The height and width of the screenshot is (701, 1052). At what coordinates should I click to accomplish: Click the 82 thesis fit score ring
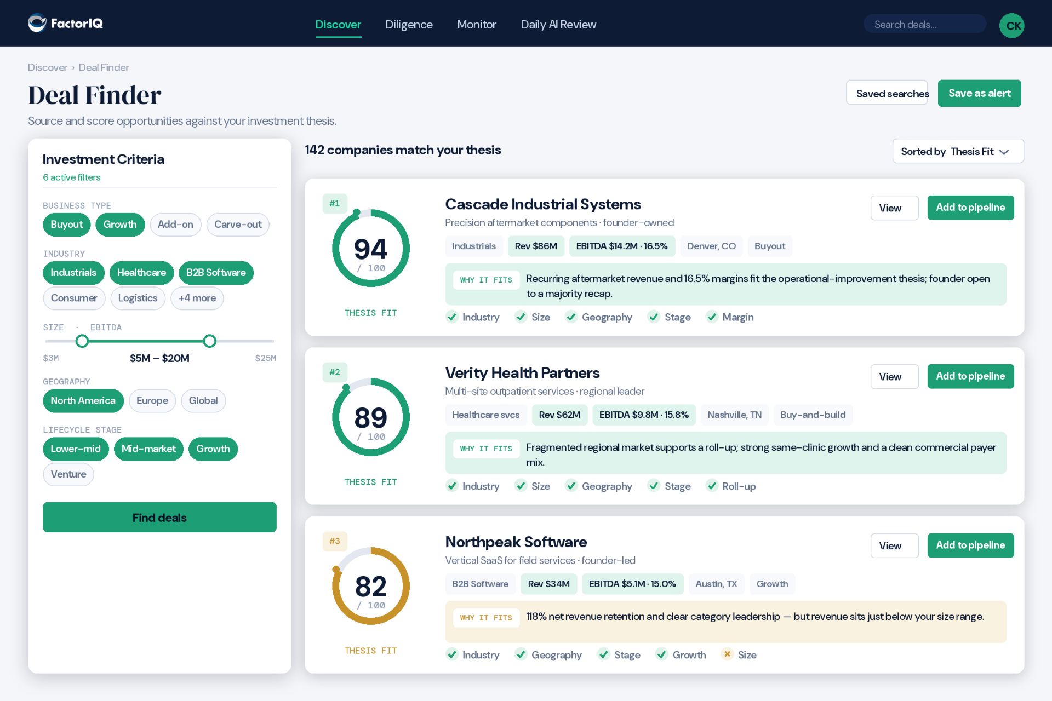pos(371,586)
